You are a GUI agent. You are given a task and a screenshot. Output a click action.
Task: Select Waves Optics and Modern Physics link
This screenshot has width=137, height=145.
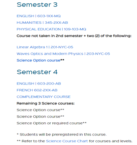(x=63, y=54)
